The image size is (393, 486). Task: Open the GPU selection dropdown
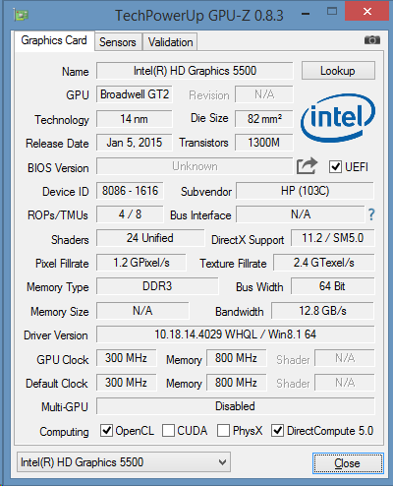click(124, 462)
